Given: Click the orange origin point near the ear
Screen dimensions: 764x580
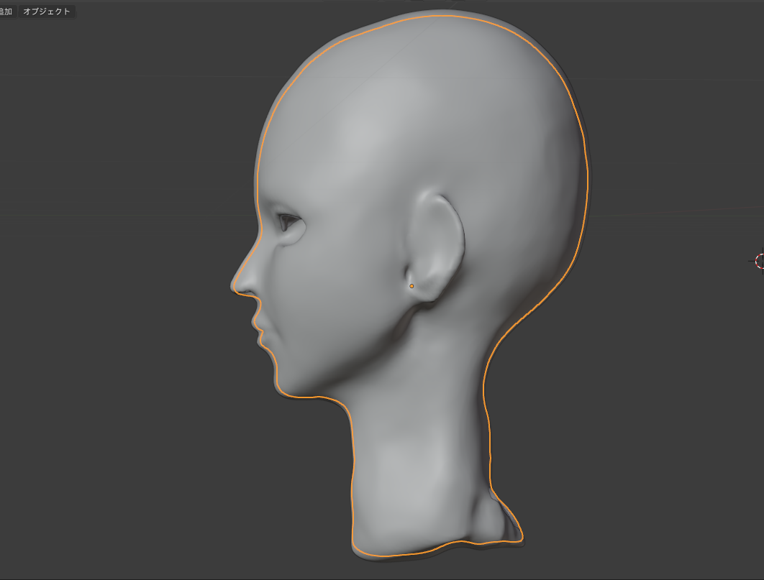Looking at the screenshot, I should (411, 286).
